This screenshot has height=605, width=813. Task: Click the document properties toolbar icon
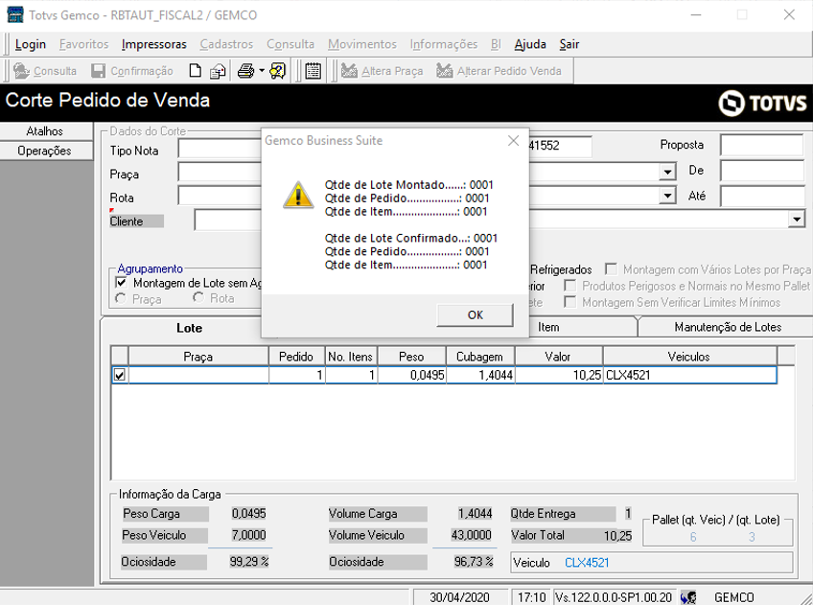click(x=218, y=71)
